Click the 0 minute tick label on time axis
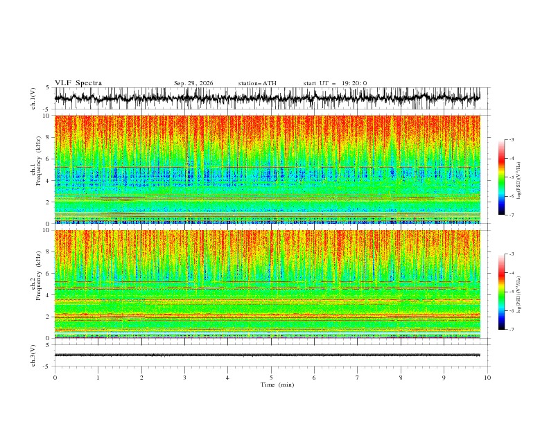This screenshot has width=549, height=424. coord(55,378)
